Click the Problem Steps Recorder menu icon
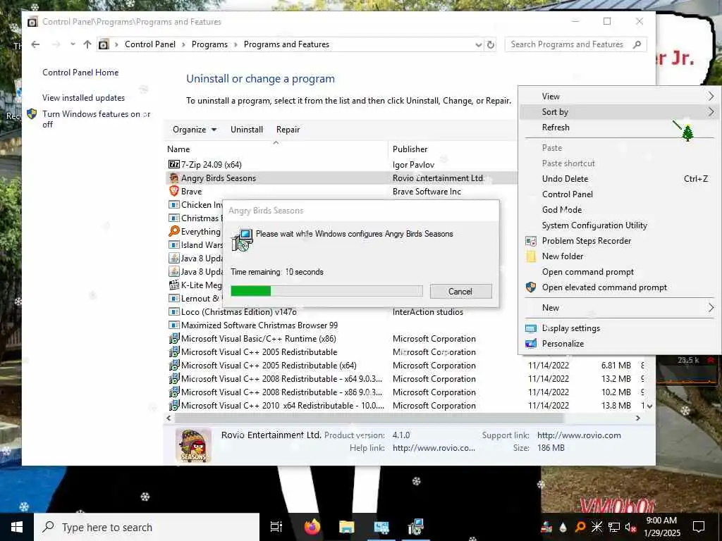This screenshot has width=722, height=541. point(531,241)
